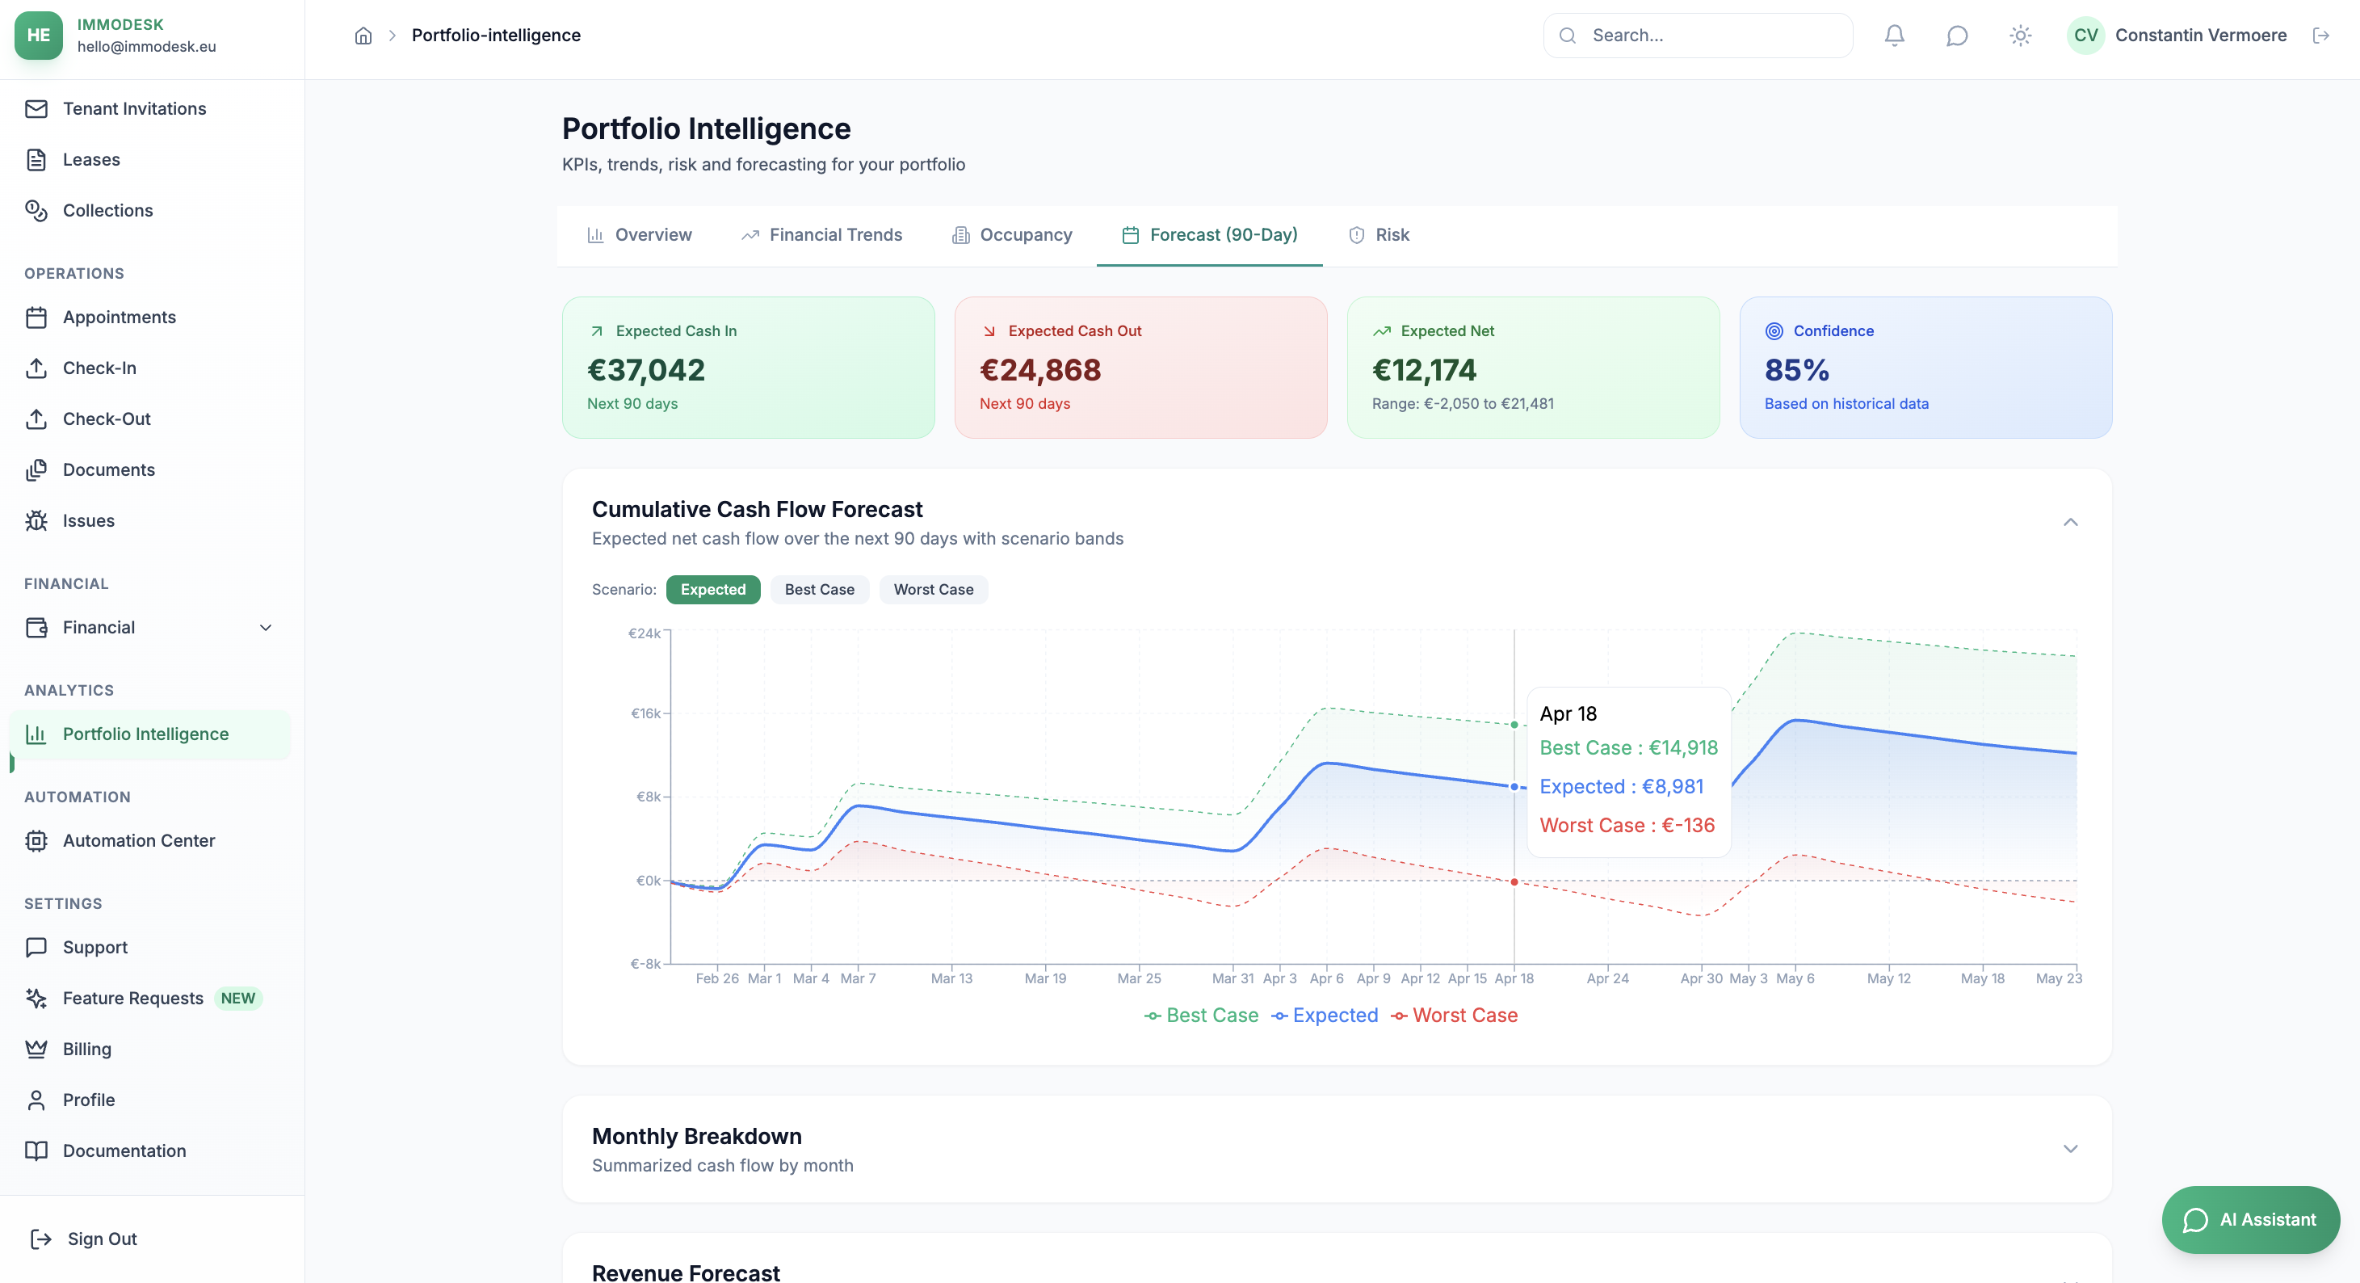
Task: Enable the Worst Case scenario
Action: [933, 589]
